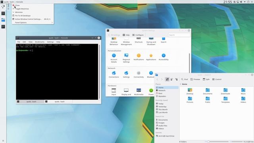The image size is (254, 143).
Task: Click Configure button in System Settings
Action: 138,35
